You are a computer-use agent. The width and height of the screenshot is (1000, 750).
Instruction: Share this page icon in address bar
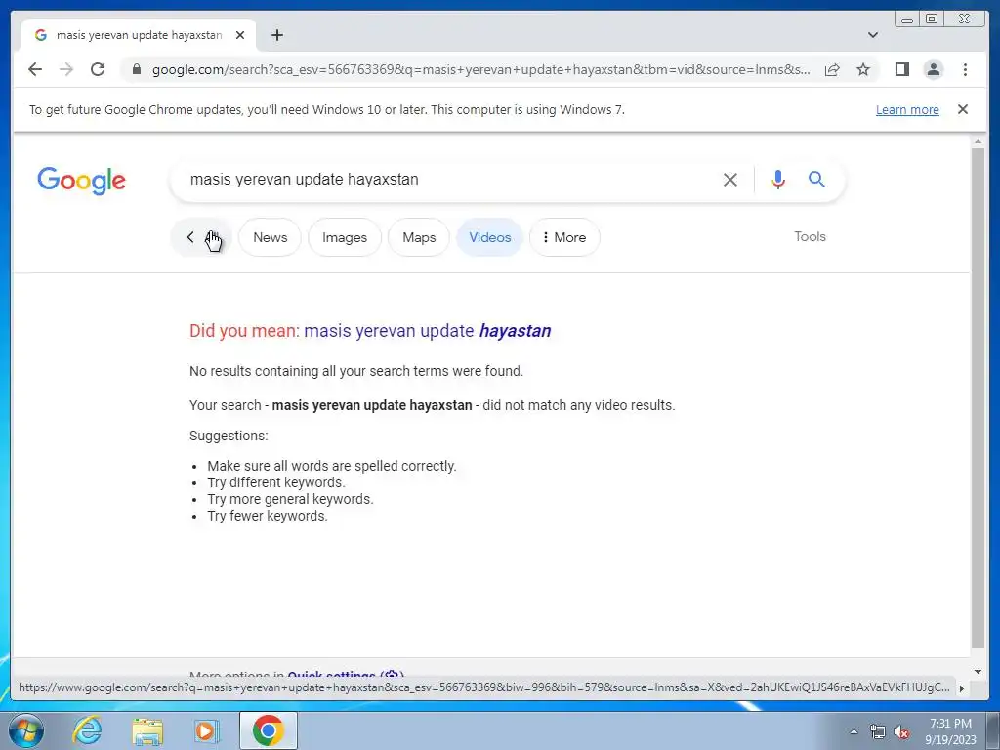pyautogui.click(x=832, y=69)
